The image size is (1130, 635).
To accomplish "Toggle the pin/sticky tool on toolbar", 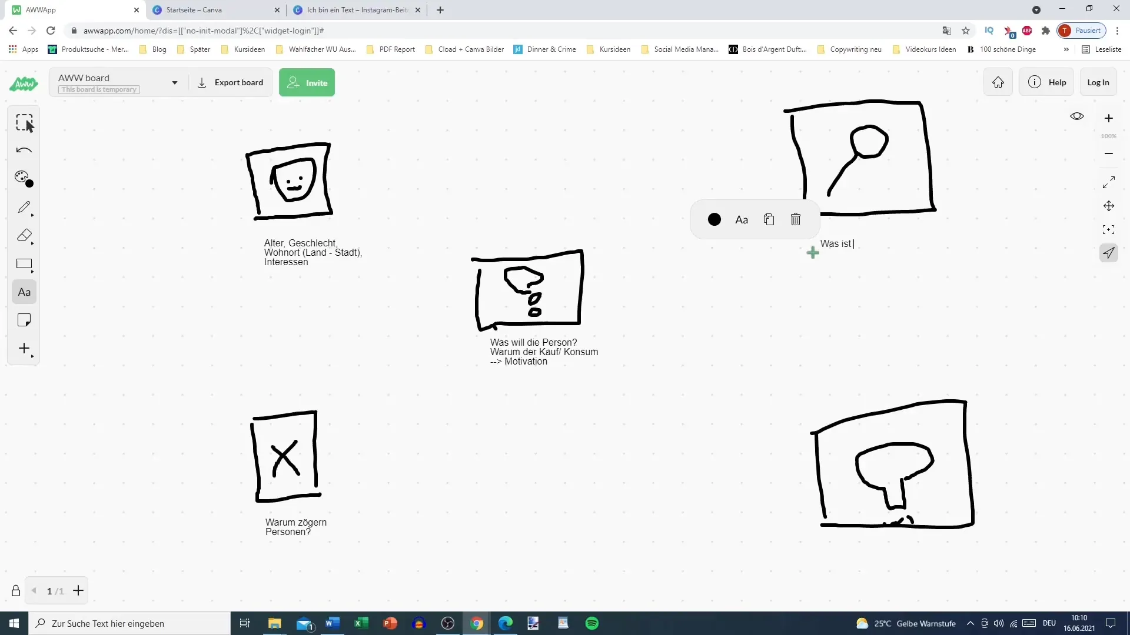I will (24, 320).
